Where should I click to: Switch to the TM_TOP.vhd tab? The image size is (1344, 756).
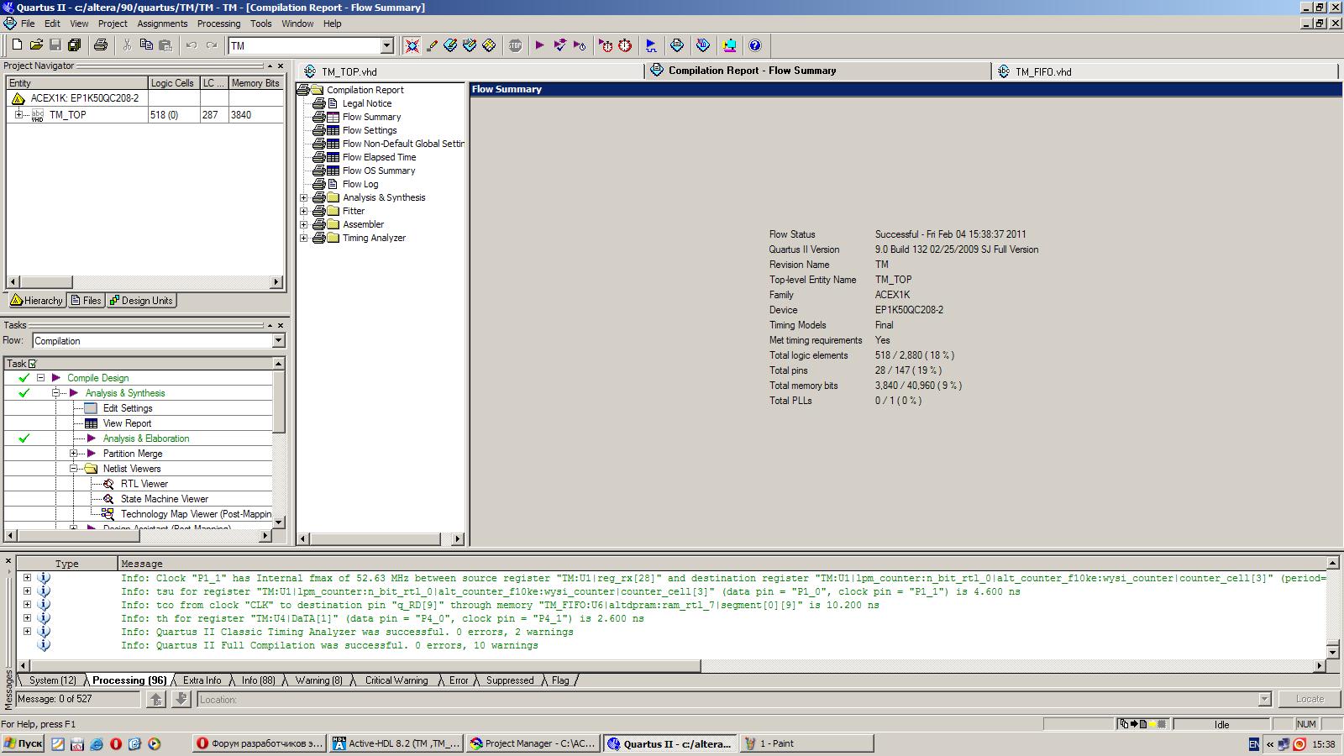tap(470, 71)
